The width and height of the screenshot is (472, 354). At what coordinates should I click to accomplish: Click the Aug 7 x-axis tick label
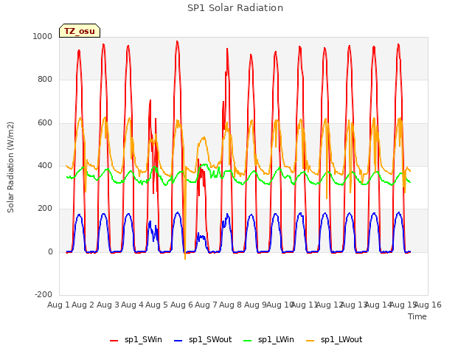206,305
